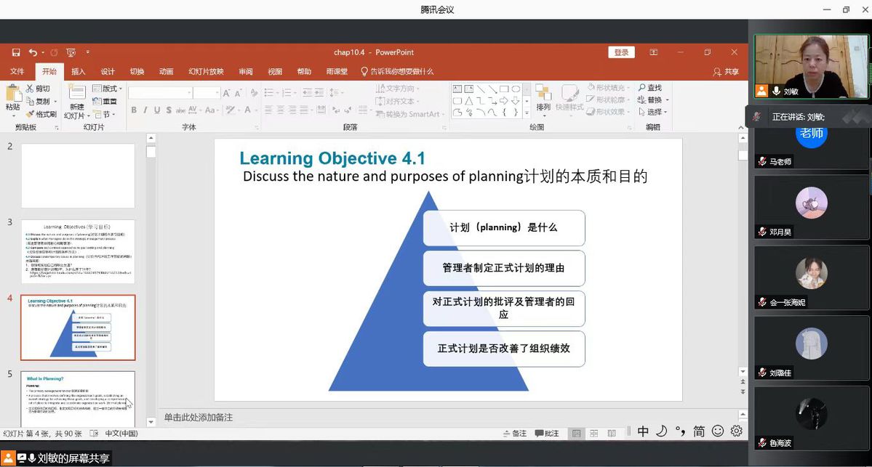This screenshot has height=467, width=872.
Task: Click the Save icon in quick access toolbar
Action: coord(16,52)
